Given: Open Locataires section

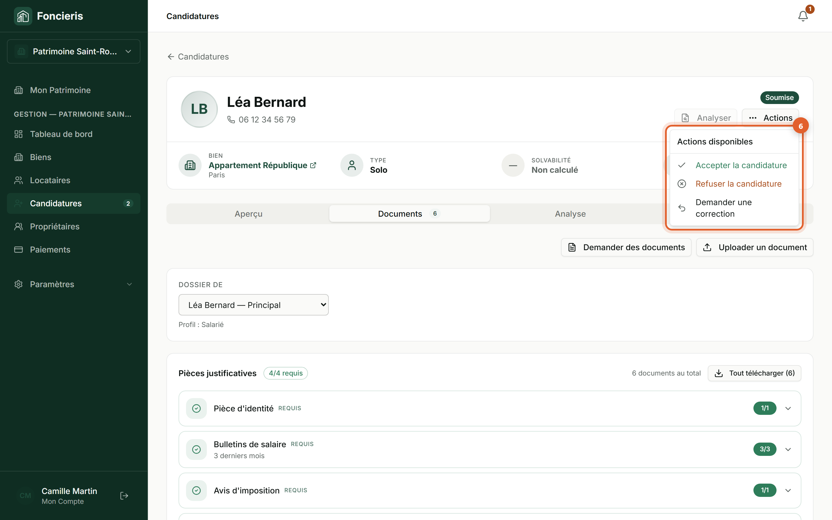Looking at the screenshot, I should pyautogui.click(x=74, y=180).
